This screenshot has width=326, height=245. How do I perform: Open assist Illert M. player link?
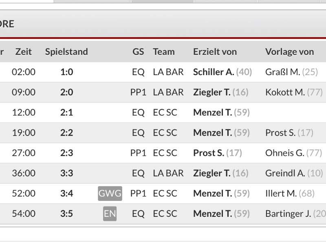click(x=281, y=193)
